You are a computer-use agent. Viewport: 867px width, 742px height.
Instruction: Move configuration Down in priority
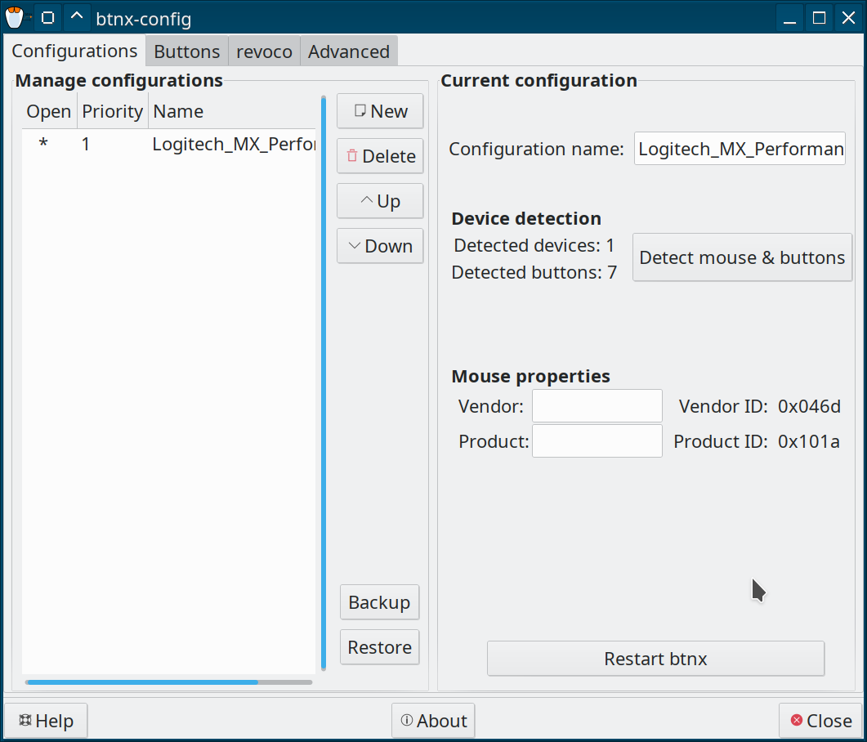tap(381, 246)
